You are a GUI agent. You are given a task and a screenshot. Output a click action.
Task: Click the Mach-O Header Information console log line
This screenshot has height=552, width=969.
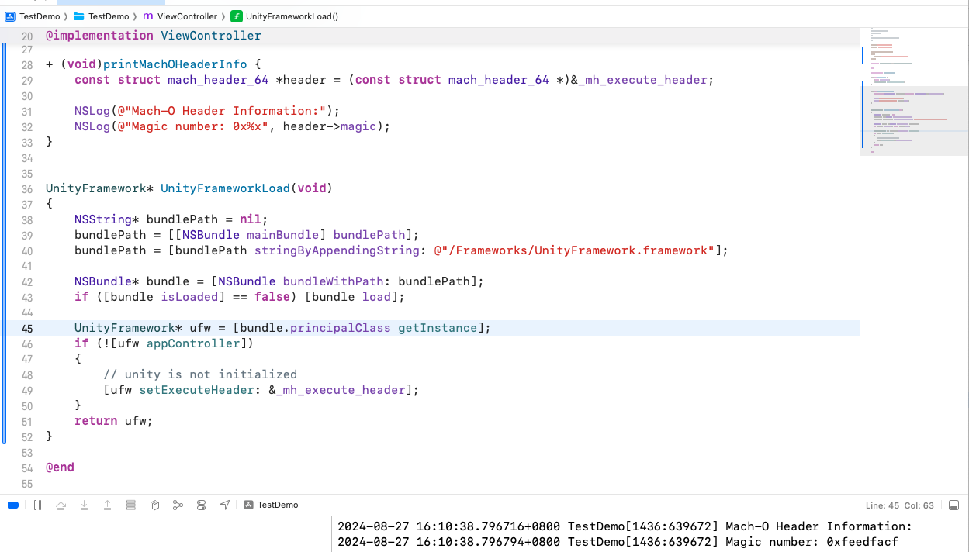pos(625,526)
